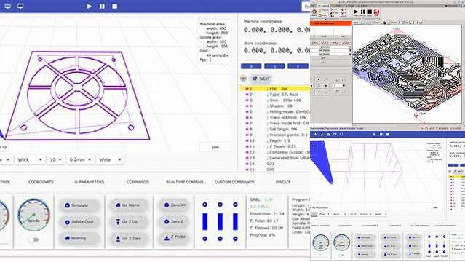Click the Go Z Zero button

tap(129, 238)
